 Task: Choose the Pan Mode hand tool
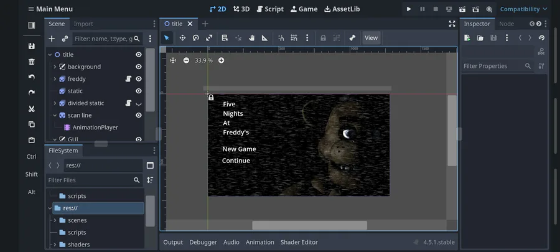tap(251, 38)
